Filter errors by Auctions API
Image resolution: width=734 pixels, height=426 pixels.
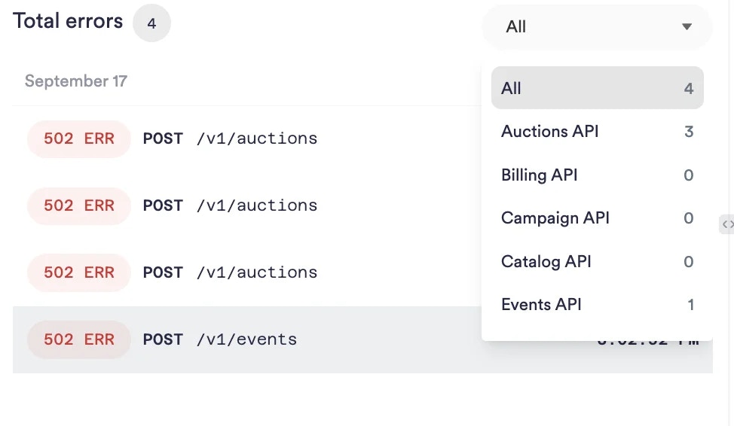597,132
